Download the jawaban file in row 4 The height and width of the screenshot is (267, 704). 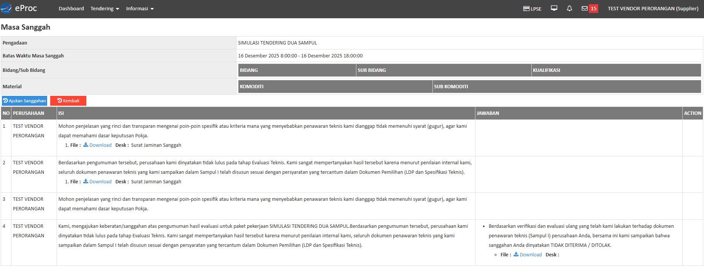pyautogui.click(x=528, y=254)
